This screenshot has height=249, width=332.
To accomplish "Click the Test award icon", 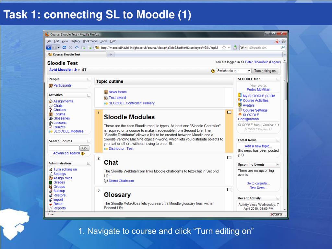I will tap(106, 98).
